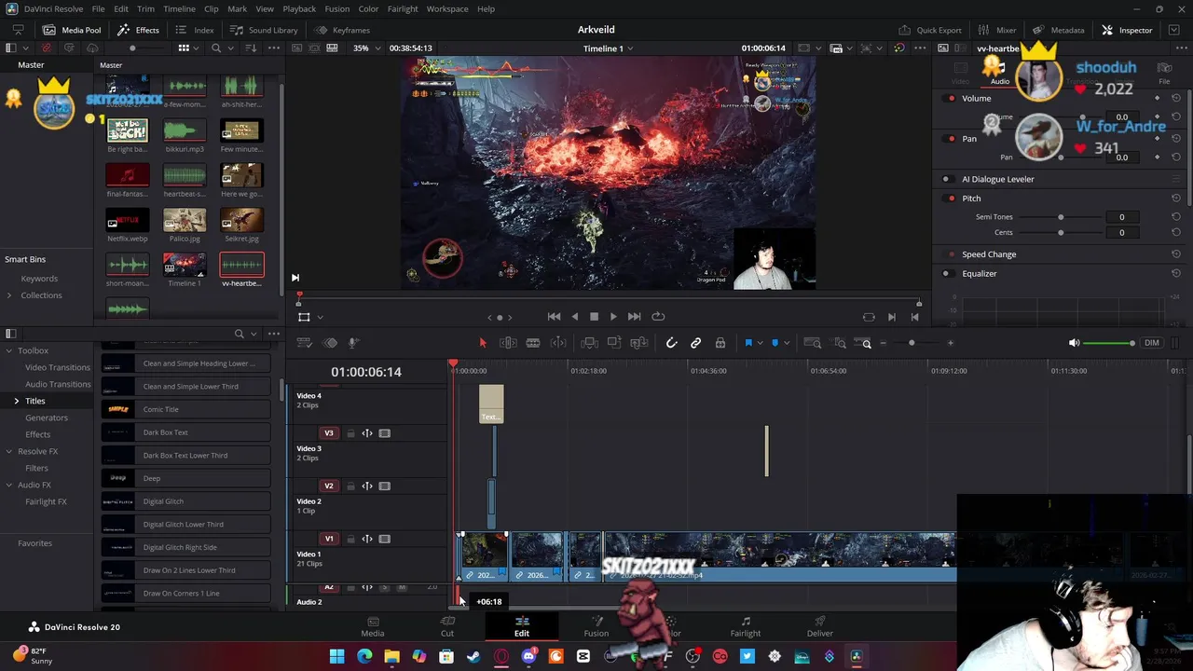The height and width of the screenshot is (671, 1193).
Task: Click the DIM button
Action: pyautogui.click(x=1152, y=343)
